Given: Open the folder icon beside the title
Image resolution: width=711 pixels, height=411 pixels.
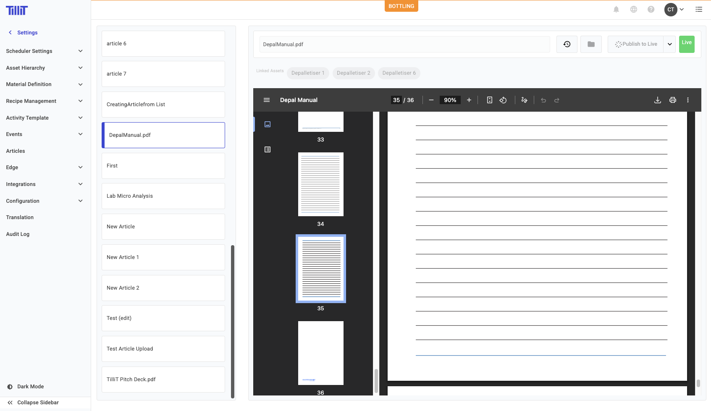Looking at the screenshot, I should (x=591, y=44).
